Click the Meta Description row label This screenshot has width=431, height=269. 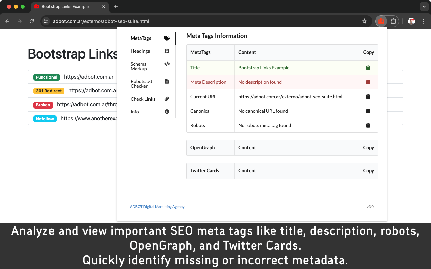coord(208,82)
